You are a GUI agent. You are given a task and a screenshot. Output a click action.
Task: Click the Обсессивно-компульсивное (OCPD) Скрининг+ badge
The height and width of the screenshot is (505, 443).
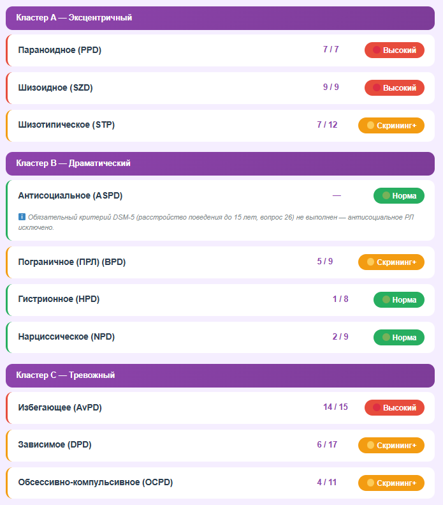click(391, 483)
